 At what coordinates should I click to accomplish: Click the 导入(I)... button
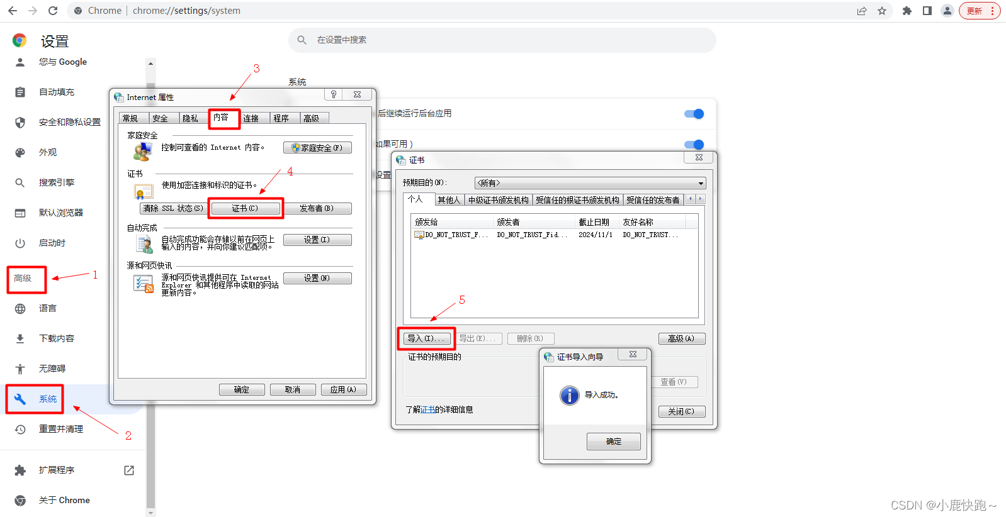click(x=426, y=338)
